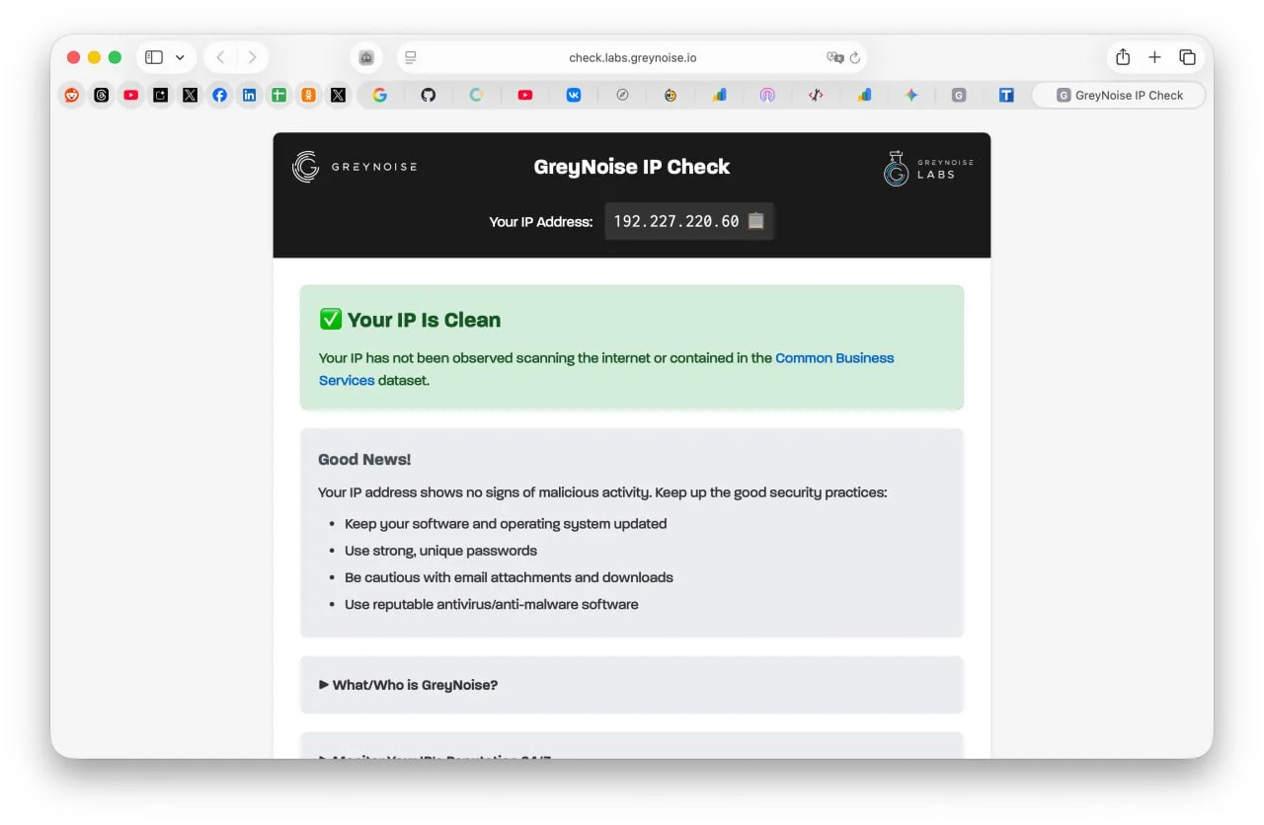This screenshot has width=1264, height=825.
Task: Click the translate icon in address bar
Action: pyautogui.click(x=834, y=58)
